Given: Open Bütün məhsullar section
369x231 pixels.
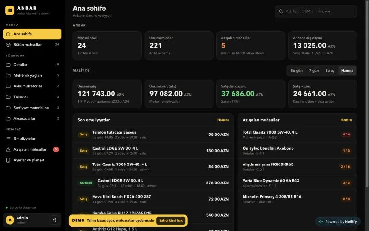Looking at the screenshot, I should coord(32,45).
